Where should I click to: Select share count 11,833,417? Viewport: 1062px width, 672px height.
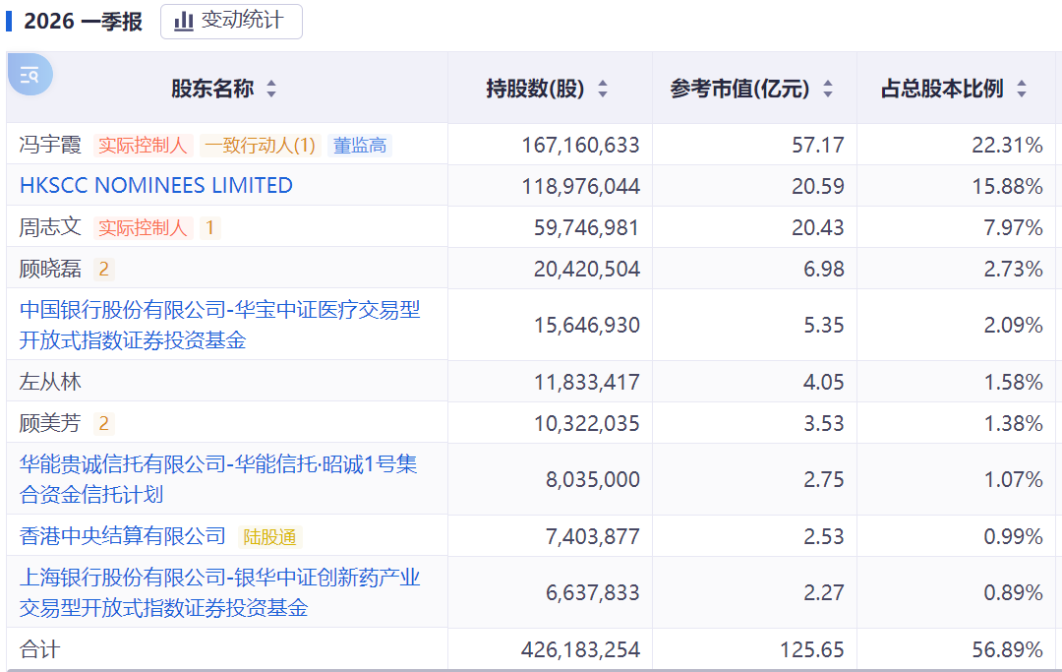click(x=586, y=382)
